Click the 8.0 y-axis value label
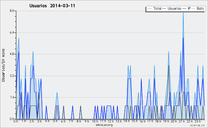The image size is (208, 128). pyautogui.click(x=12, y=11)
